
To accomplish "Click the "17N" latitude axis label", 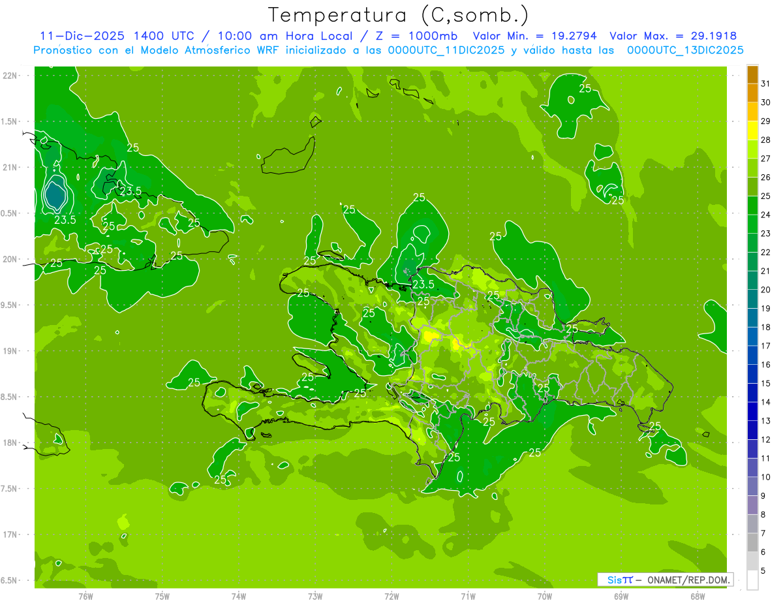I will click(10, 535).
